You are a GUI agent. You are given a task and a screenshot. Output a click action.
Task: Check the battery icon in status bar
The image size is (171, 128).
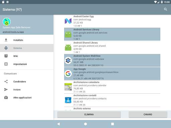162,2
